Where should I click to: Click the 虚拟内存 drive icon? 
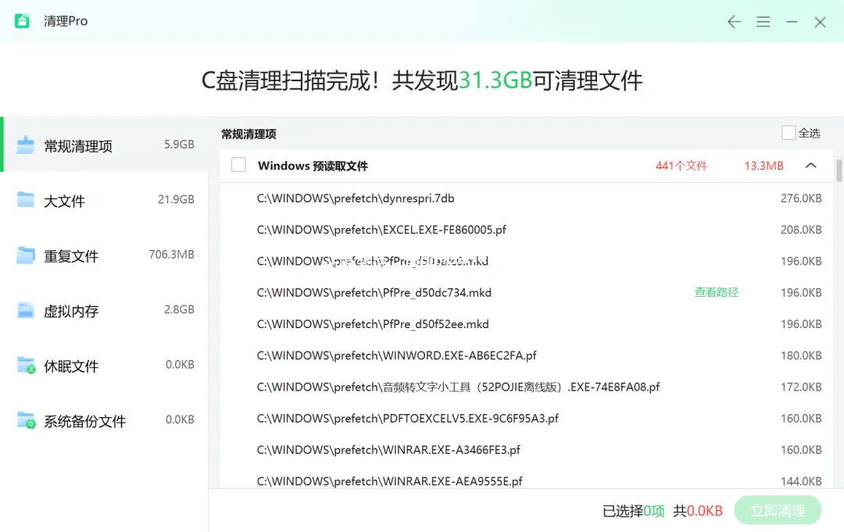(26, 310)
